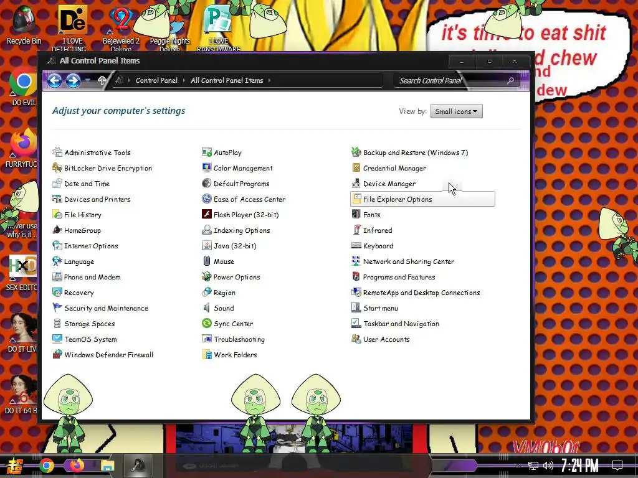The height and width of the screenshot is (478, 638).
Task: Click the All Control Panel Items breadcrumb
Action: tap(227, 80)
